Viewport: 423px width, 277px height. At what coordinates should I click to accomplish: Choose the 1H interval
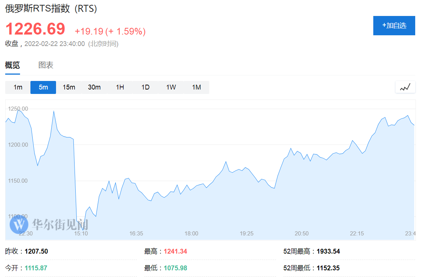tap(120, 87)
